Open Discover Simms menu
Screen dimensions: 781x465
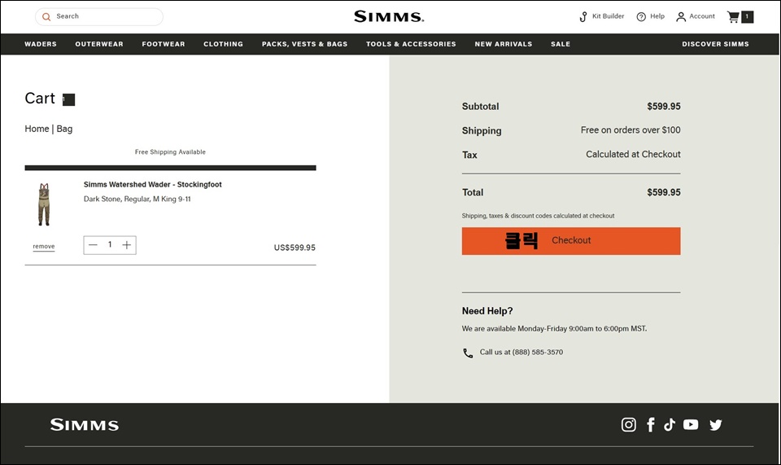point(715,44)
